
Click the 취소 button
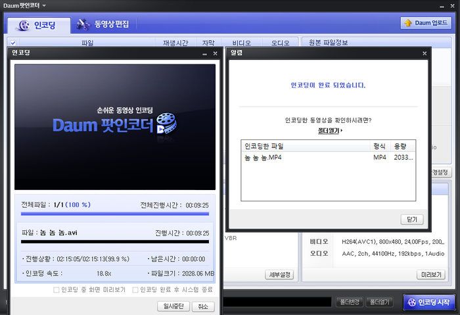[x=203, y=306]
